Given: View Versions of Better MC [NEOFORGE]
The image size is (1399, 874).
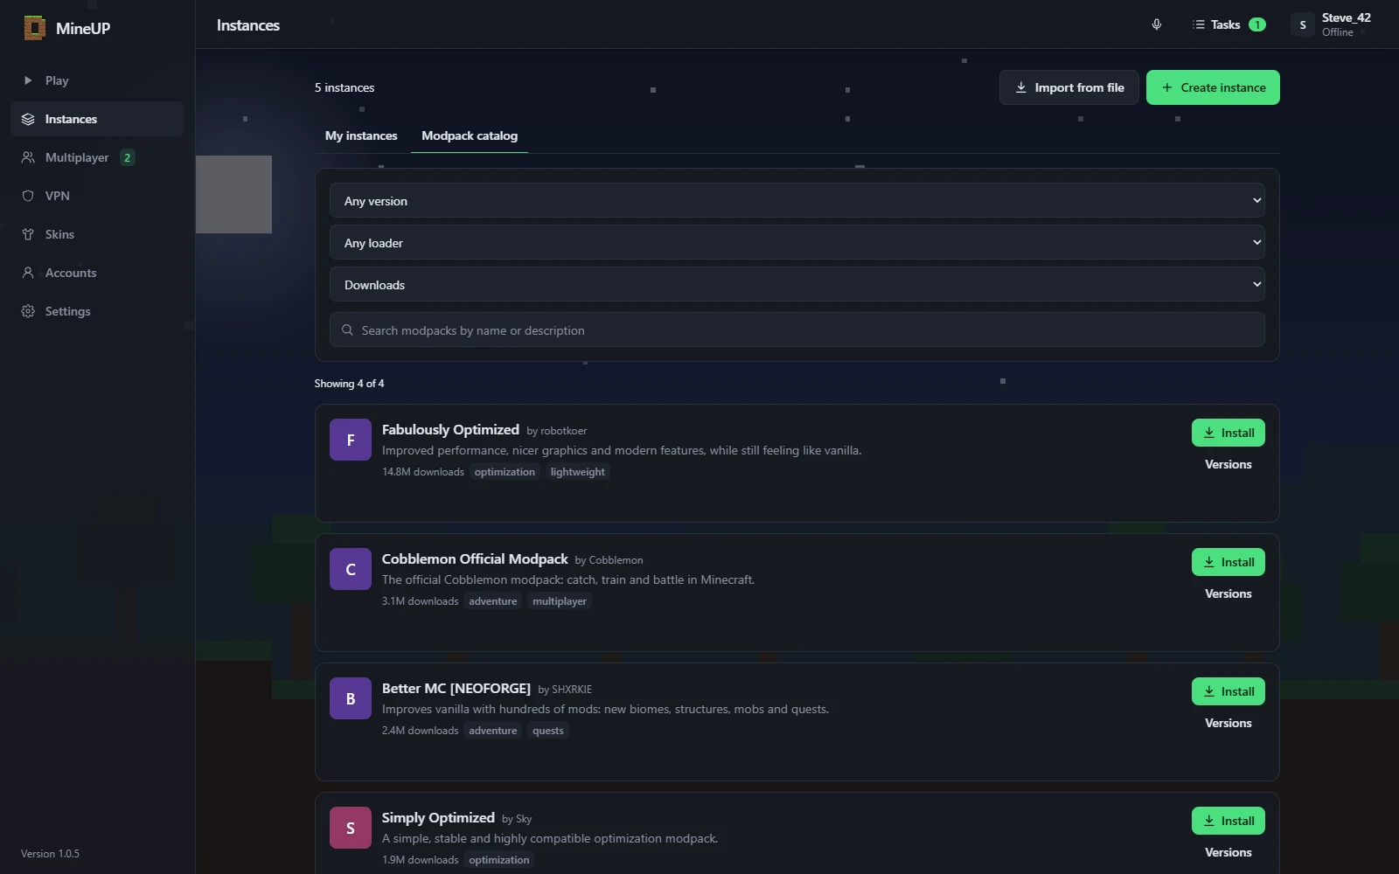Looking at the screenshot, I should [1228, 723].
